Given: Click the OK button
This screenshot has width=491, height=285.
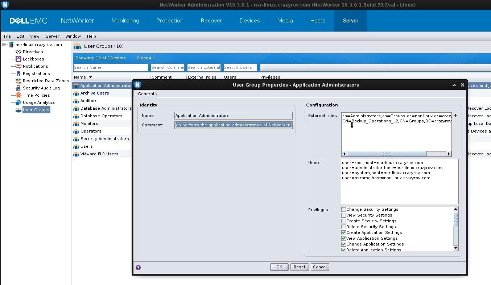Looking at the screenshot, I should pyautogui.click(x=279, y=267).
